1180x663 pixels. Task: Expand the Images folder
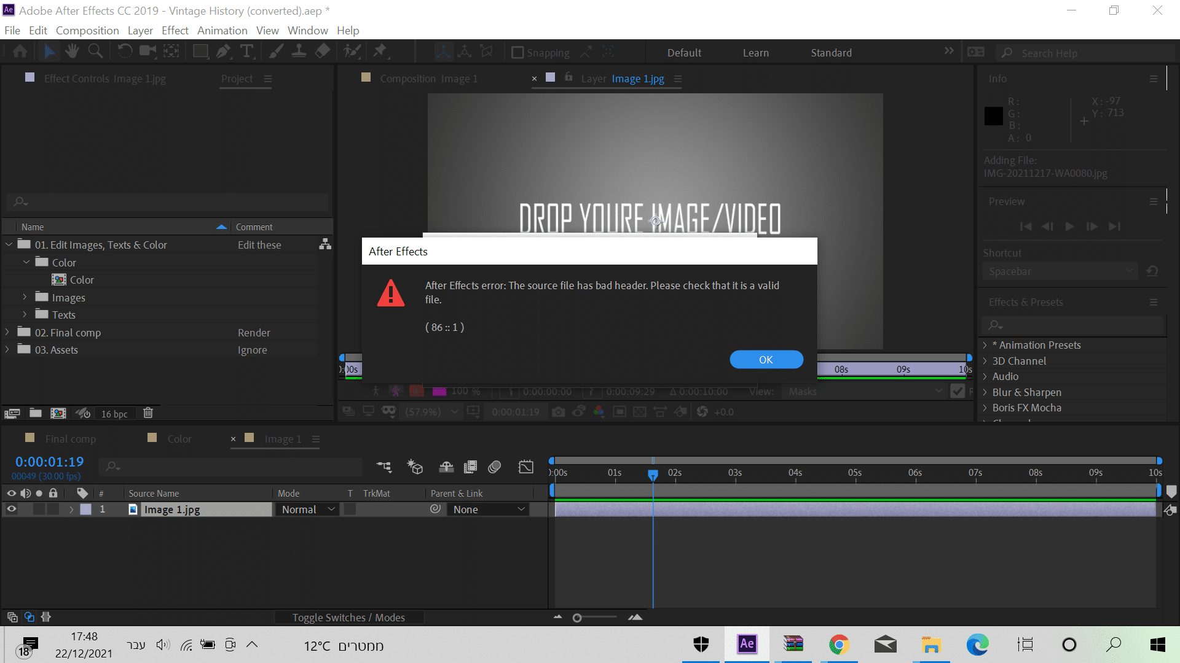pyautogui.click(x=25, y=297)
